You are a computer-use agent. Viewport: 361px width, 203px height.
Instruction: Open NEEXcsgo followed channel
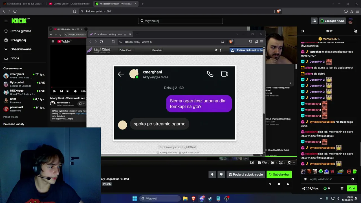tap(24, 92)
